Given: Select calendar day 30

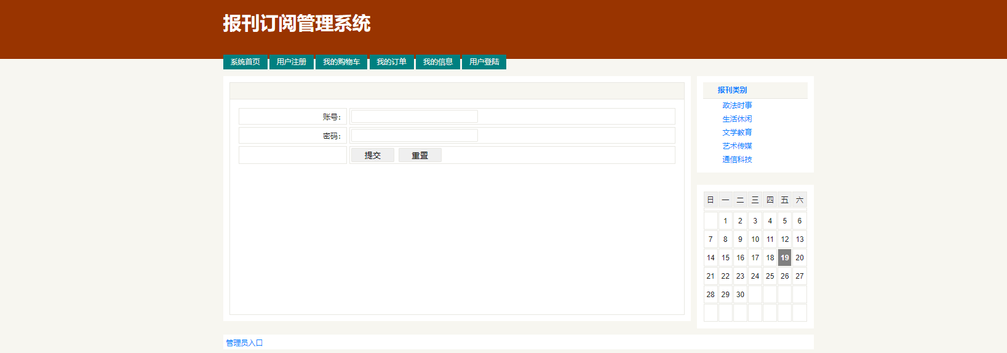Looking at the screenshot, I should [740, 295].
